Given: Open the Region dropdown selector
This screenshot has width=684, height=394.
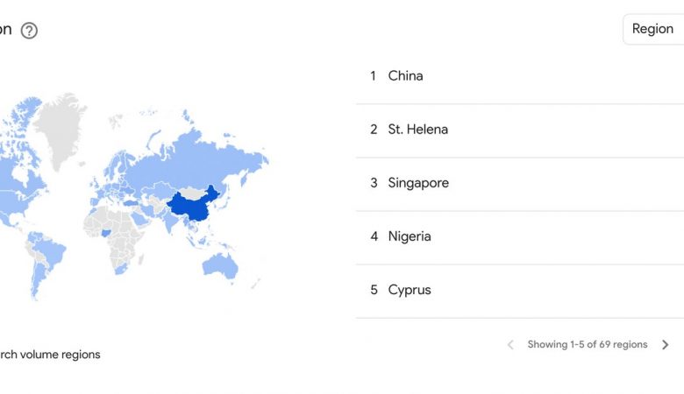Looking at the screenshot, I should tap(653, 29).
